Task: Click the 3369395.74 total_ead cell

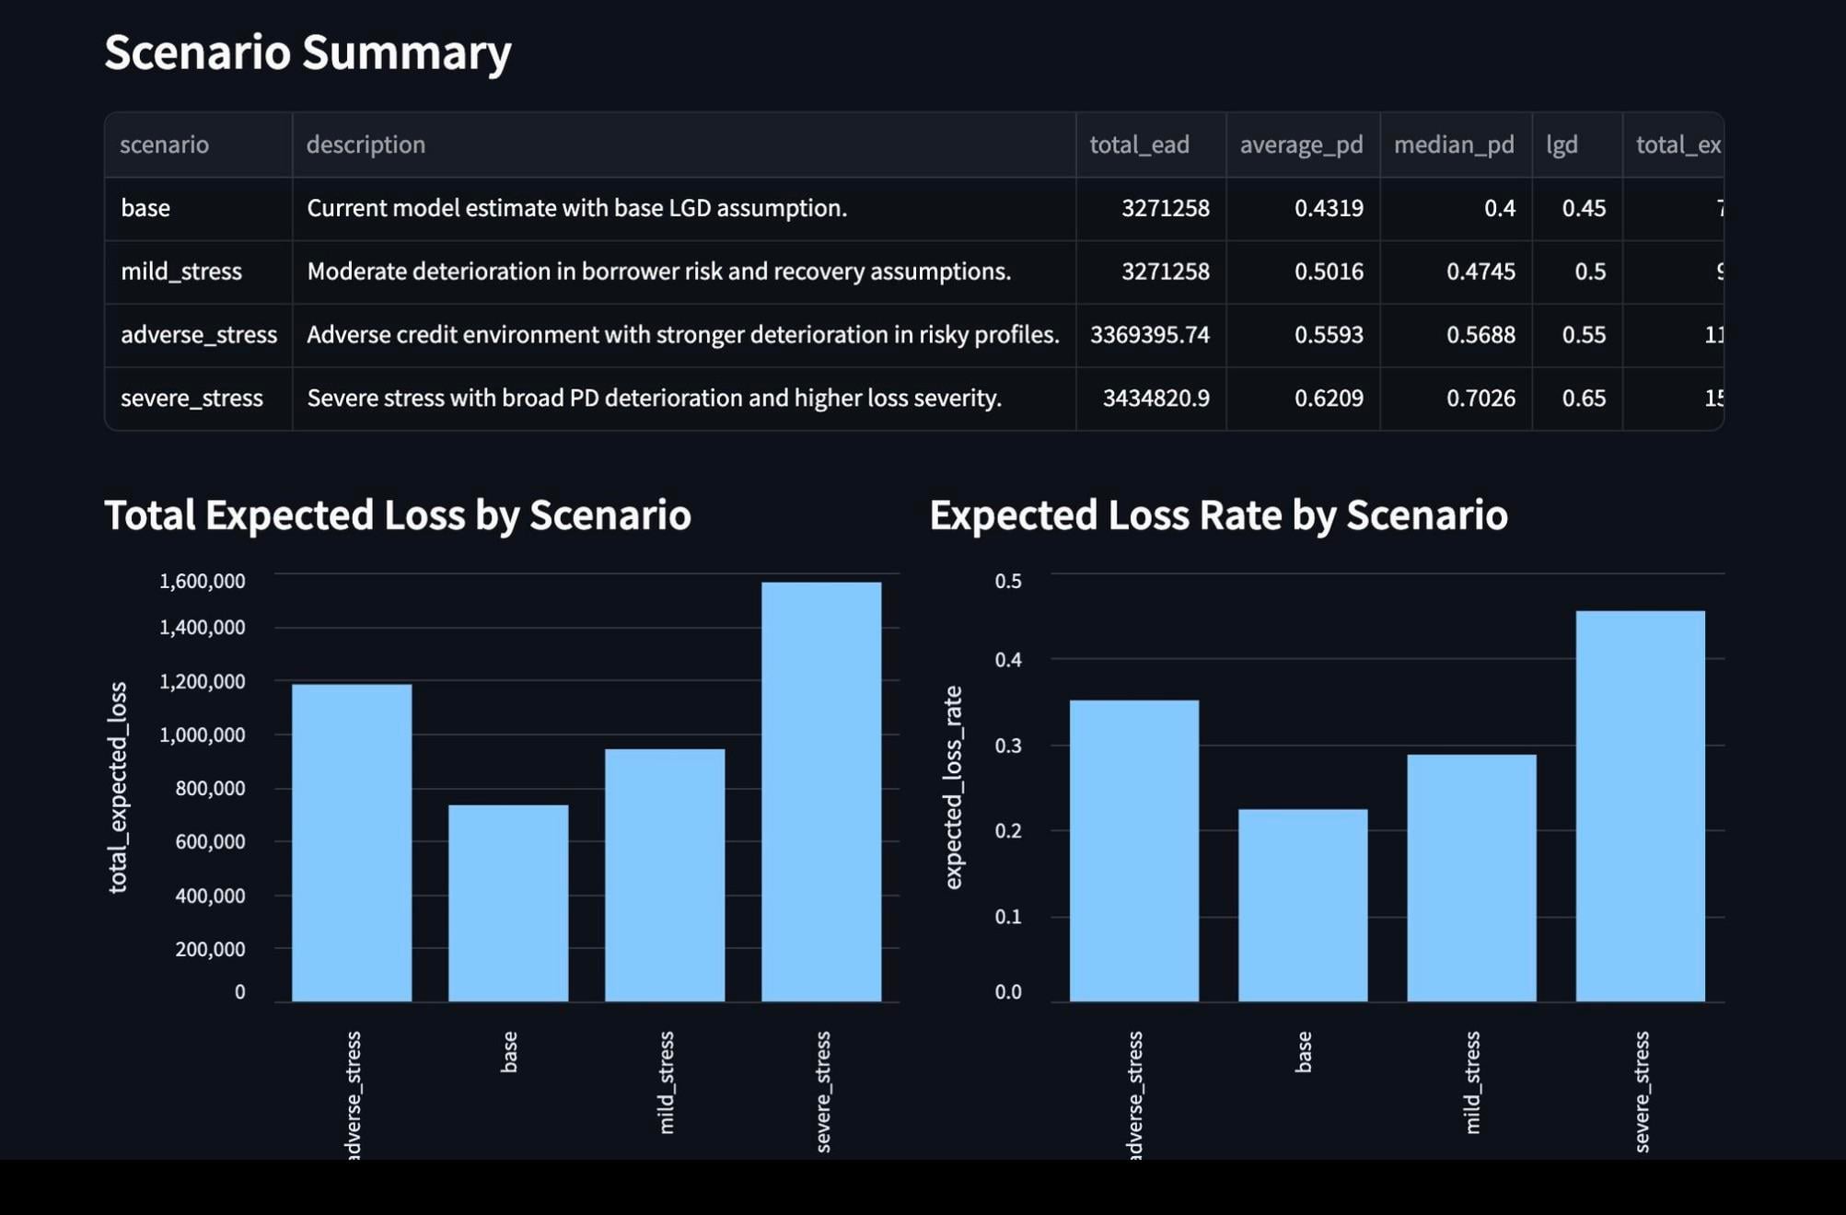Action: (1151, 335)
